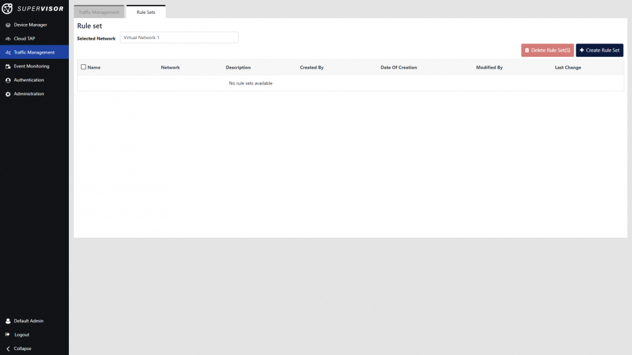Screen dimensions: 632x355
Task: Select the Rule Sets tab
Action: [x=146, y=12]
